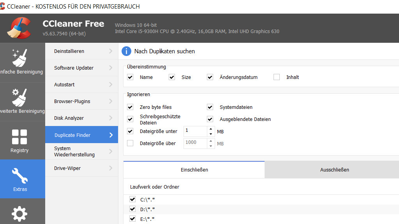The image size is (399, 224).
Task: Switch to the Ausschließen tab
Action: point(334,170)
